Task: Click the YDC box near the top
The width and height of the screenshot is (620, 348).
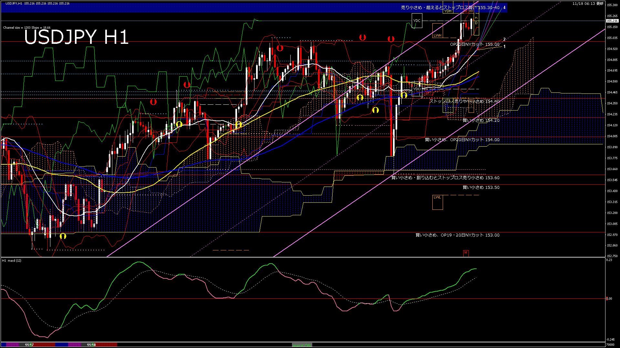Action: click(x=417, y=21)
